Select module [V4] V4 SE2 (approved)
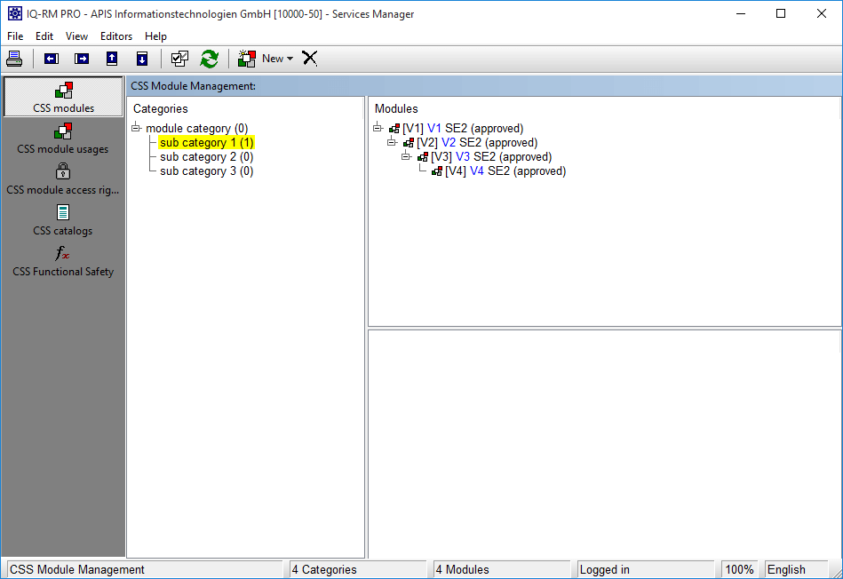Image resolution: width=843 pixels, height=579 pixels. point(505,171)
